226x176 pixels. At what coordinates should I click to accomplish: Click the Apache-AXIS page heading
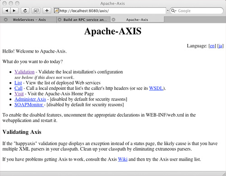point(113,31)
